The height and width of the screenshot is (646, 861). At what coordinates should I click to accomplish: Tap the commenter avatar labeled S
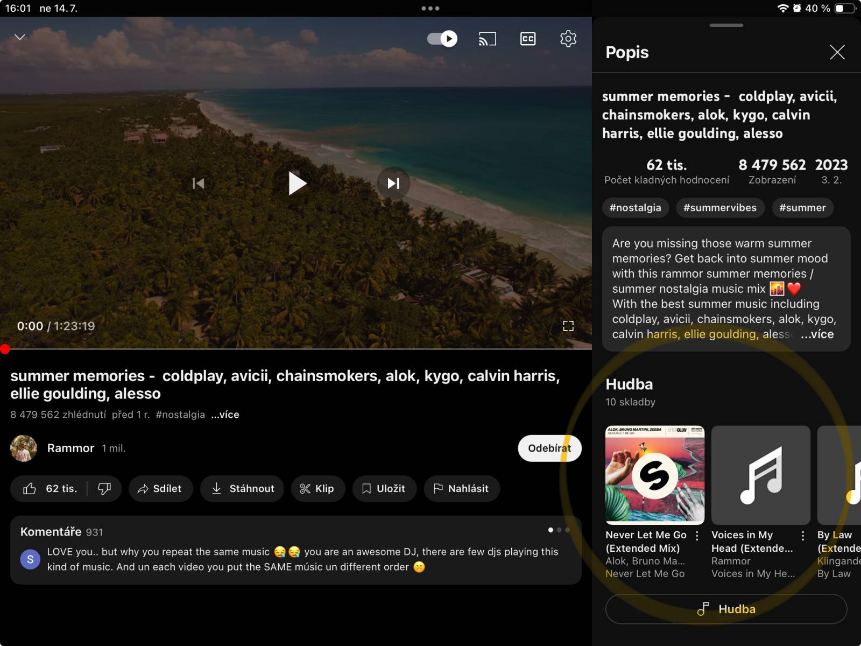30,559
